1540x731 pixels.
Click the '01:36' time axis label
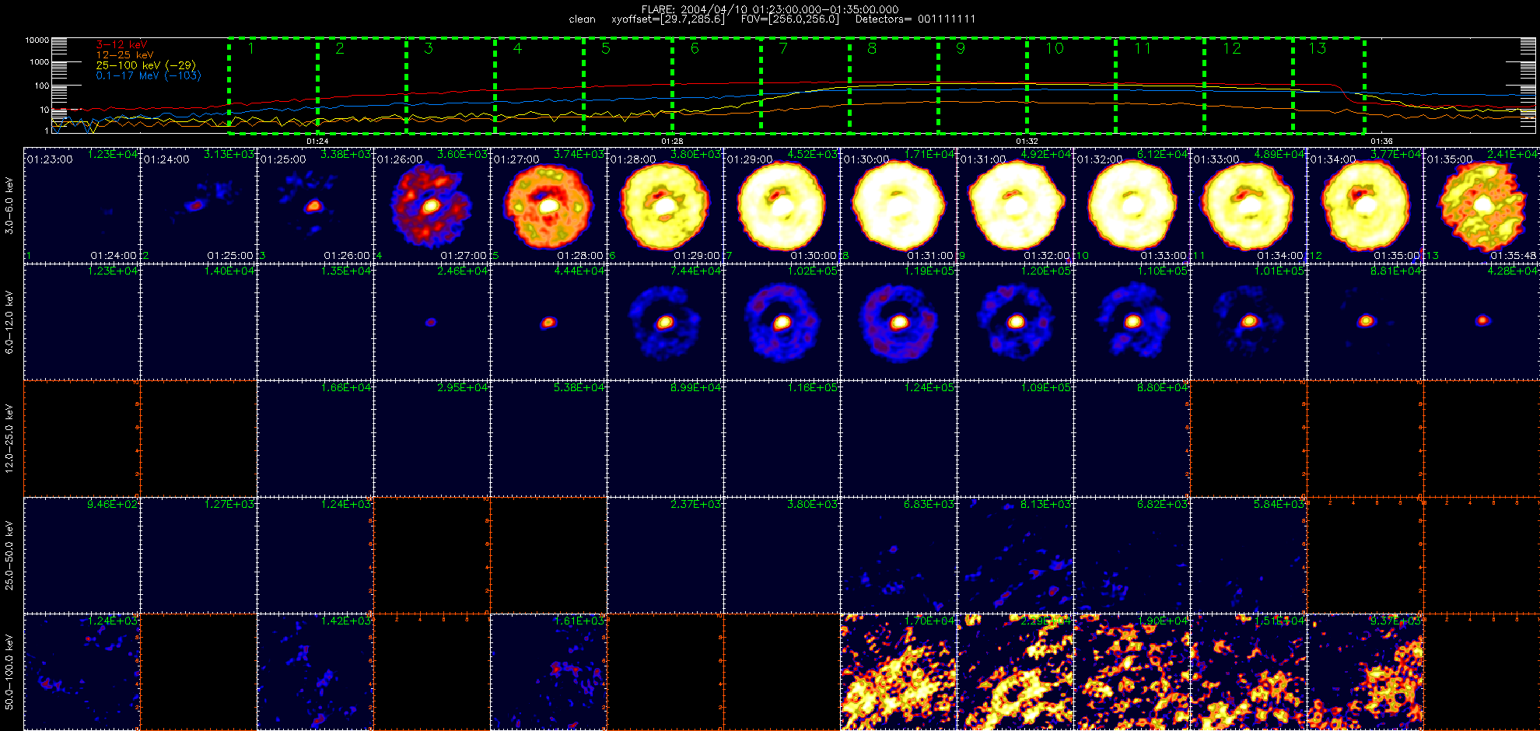[x=1381, y=142]
